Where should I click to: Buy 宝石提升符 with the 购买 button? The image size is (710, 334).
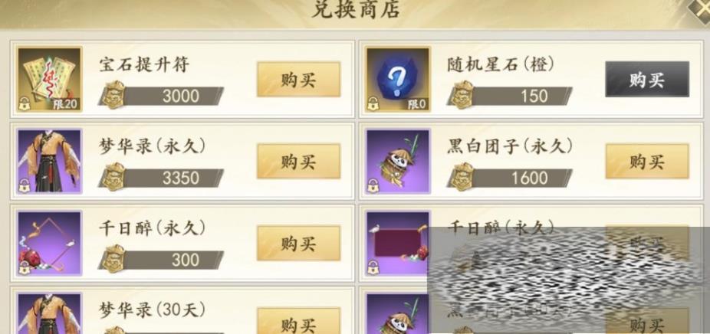coord(298,80)
